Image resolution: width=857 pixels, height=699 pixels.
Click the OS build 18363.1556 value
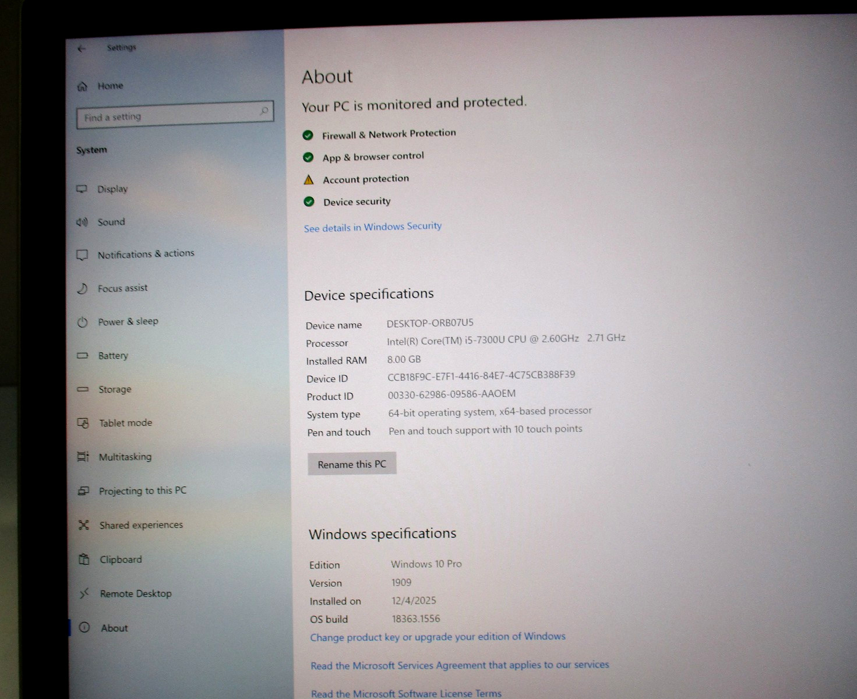click(x=416, y=619)
